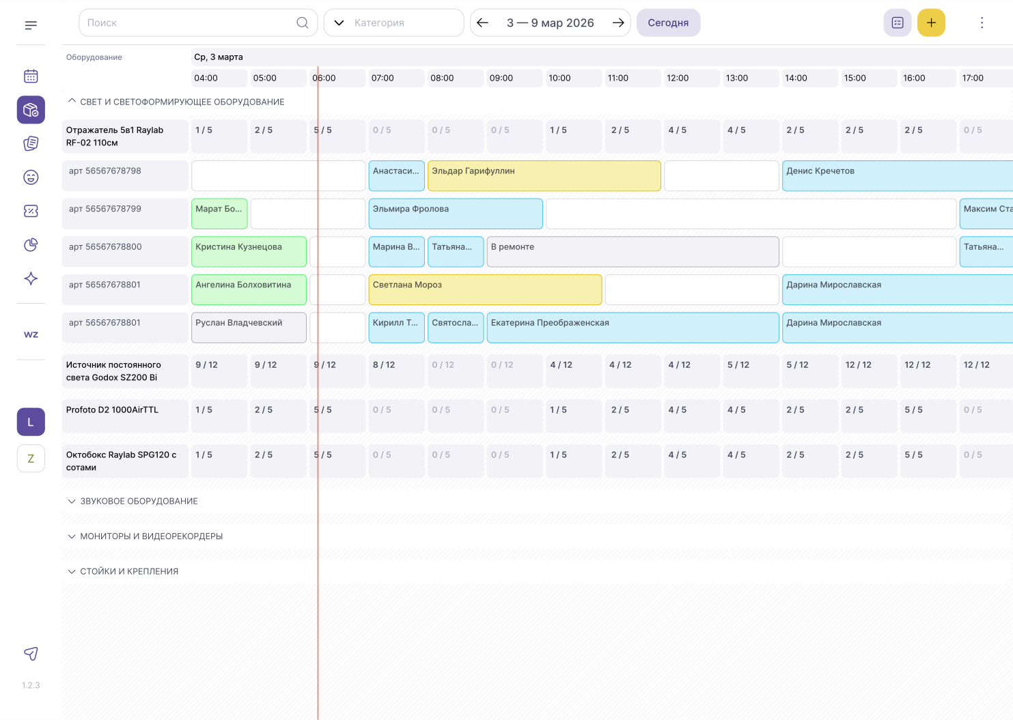Open the discount ticket icon in sidebar
Image resolution: width=1013 pixels, height=720 pixels.
tap(31, 211)
